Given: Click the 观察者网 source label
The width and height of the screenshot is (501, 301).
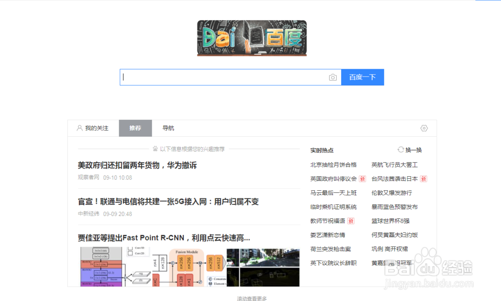Looking at the screenshot, I should coord(89,177).
